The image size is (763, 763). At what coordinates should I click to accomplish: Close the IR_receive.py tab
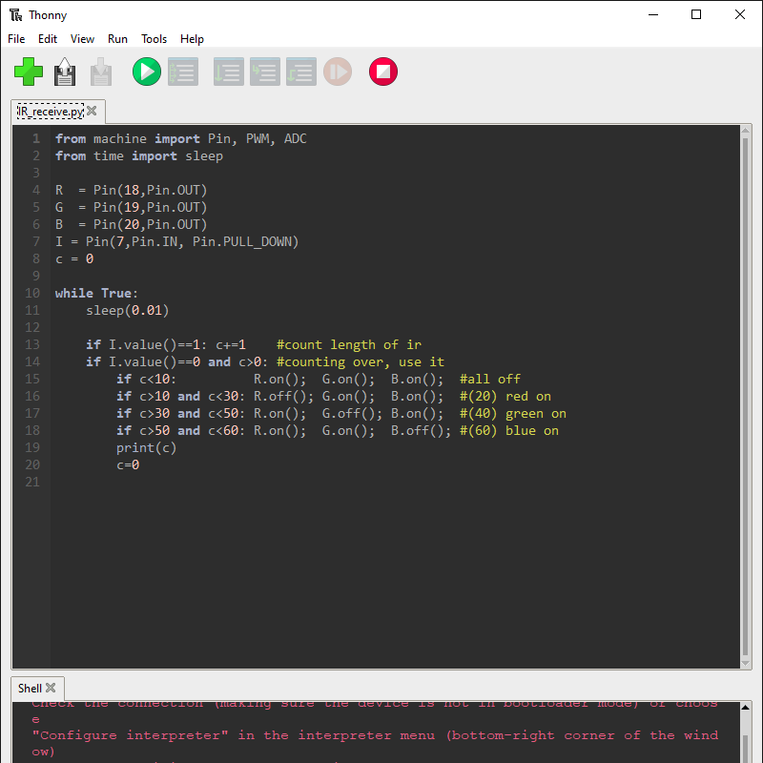coord(92,111)
